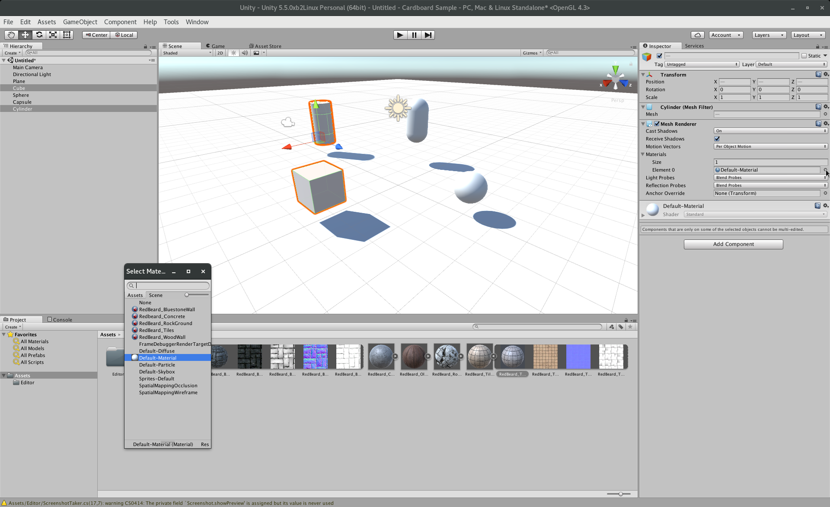Image resolution: width=830 pixels, height=507 pixels.
Task: Collapse the Transform component
Action: tap(643, 75)
